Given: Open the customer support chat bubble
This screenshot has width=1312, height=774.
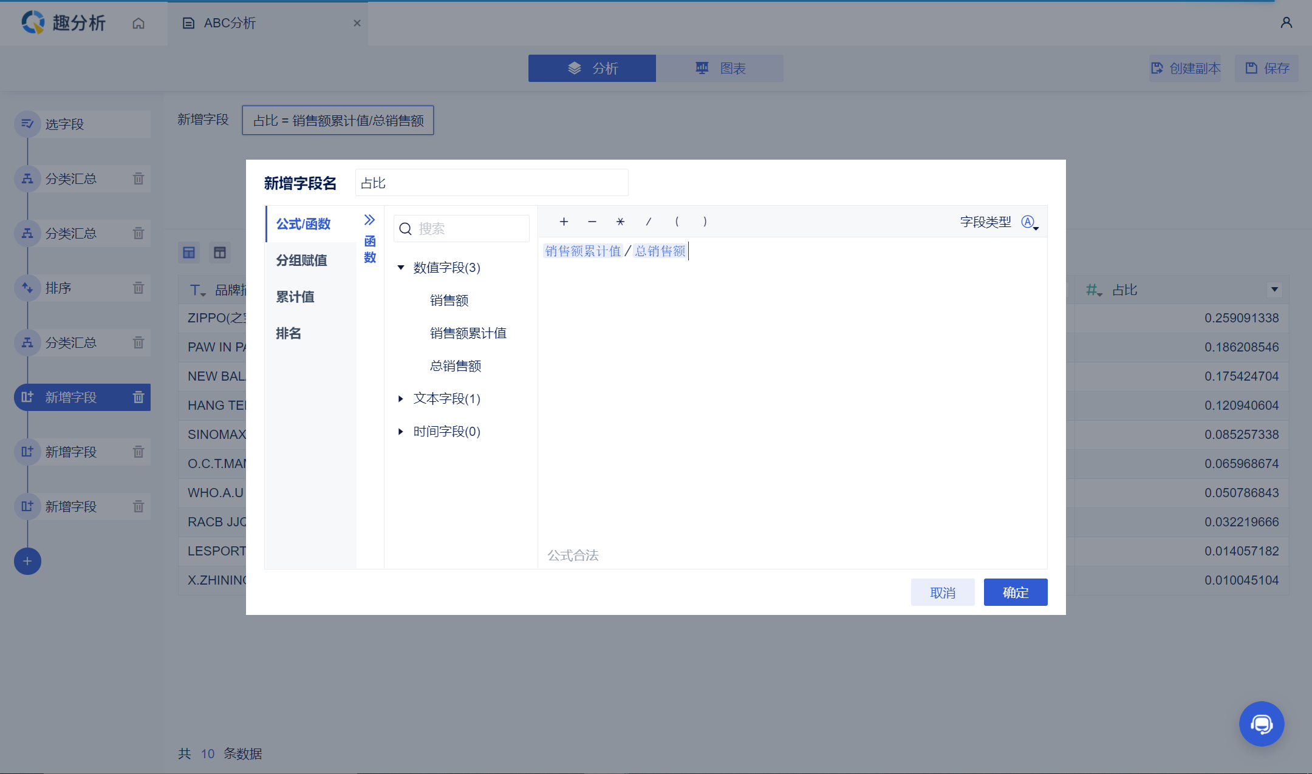Looking at the screenshot, I should 1261,724.
